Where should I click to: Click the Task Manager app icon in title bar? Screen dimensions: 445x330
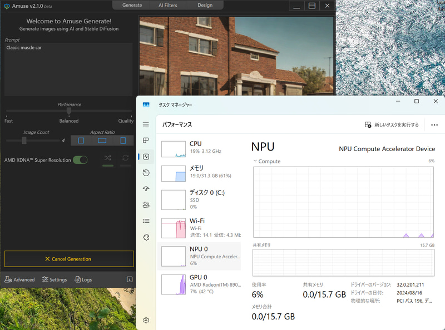(146, 104)
